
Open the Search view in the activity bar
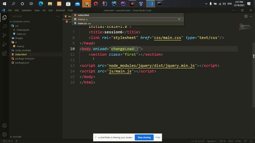(4, 26)
